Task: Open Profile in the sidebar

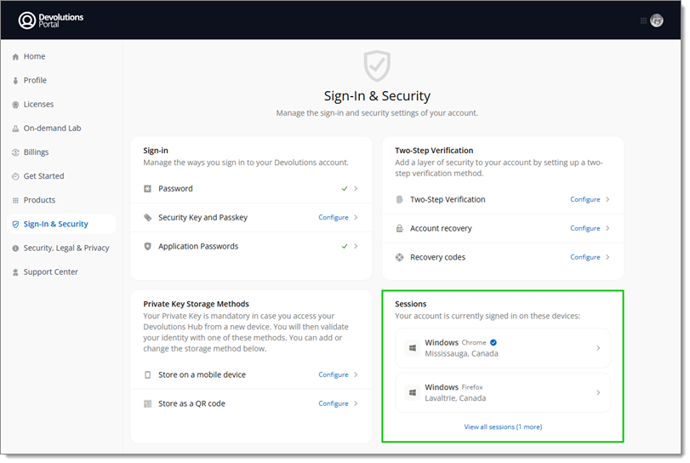Action: pos(35,81)
